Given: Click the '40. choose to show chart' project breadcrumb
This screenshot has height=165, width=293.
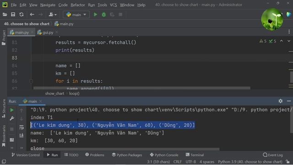Looking at the screenshot, I should [27, 24].
